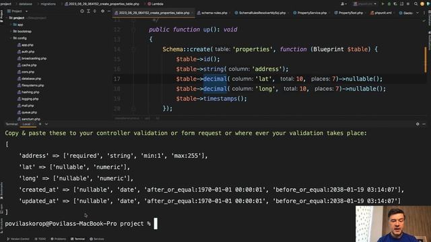Switch to the PropertyService.php tab

tap(310, 13)
